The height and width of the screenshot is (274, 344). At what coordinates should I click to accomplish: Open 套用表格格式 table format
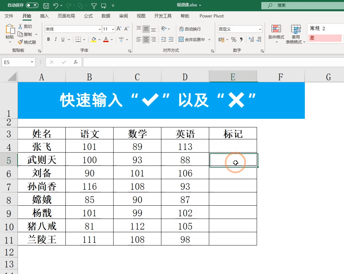[x=296, y=34]
